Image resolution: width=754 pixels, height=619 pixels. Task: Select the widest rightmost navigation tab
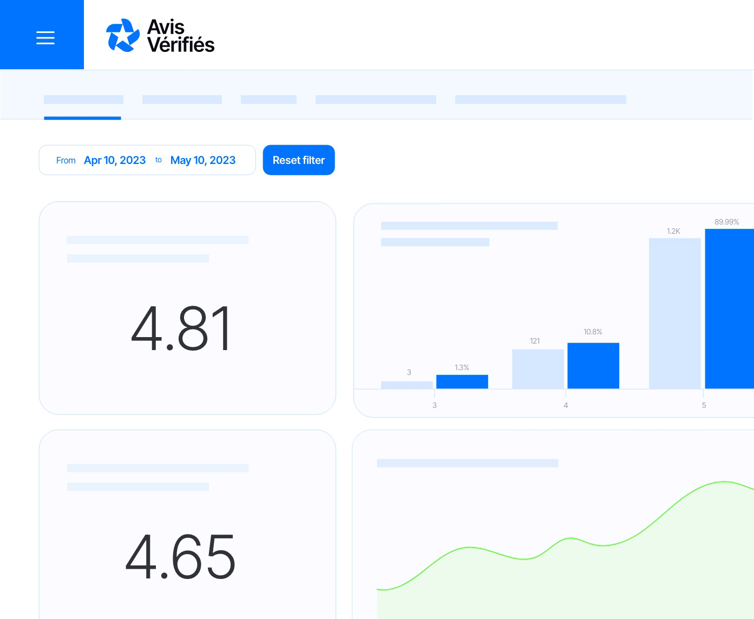tap(541, 100)
